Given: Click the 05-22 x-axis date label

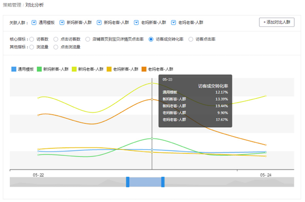Looking at the screenshot, I should [38, 175].
